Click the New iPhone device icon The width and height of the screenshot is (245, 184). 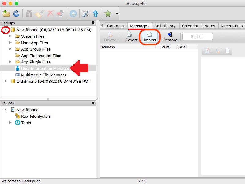(13, 109)
